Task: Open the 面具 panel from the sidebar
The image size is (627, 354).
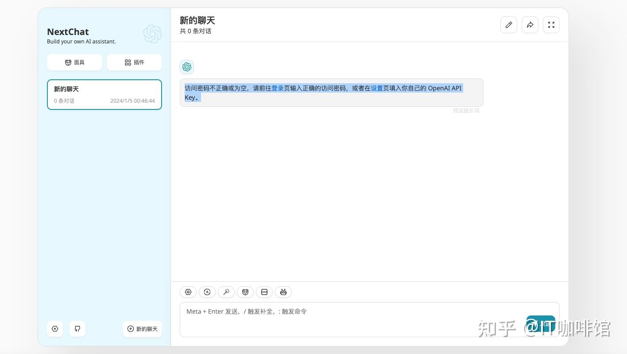Action: [x=74, y=62]
